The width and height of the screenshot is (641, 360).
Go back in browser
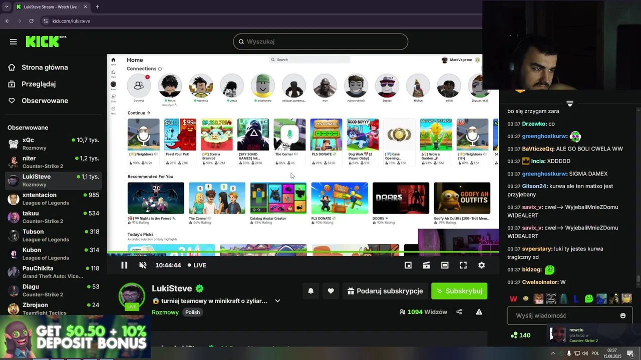click(x=7, y=21)
